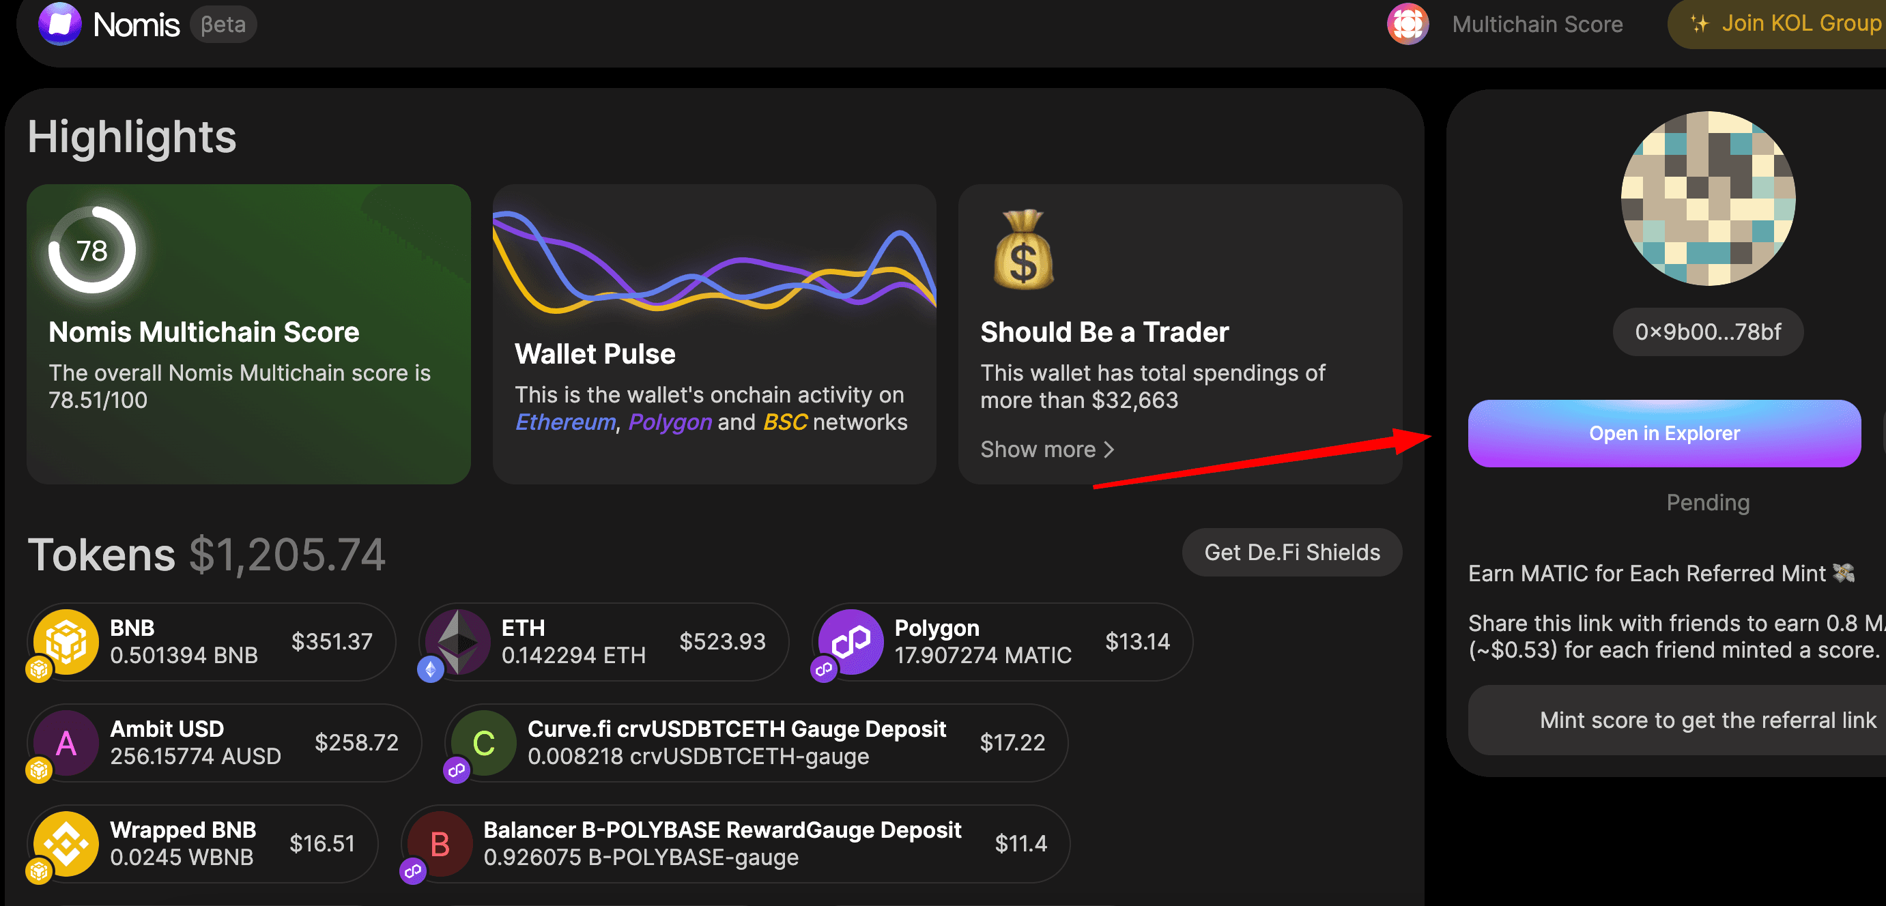The height and width of the screenshot is (906, 1886).
Task: Click the Curve.fi letter C icon
Action: [483, 743]
